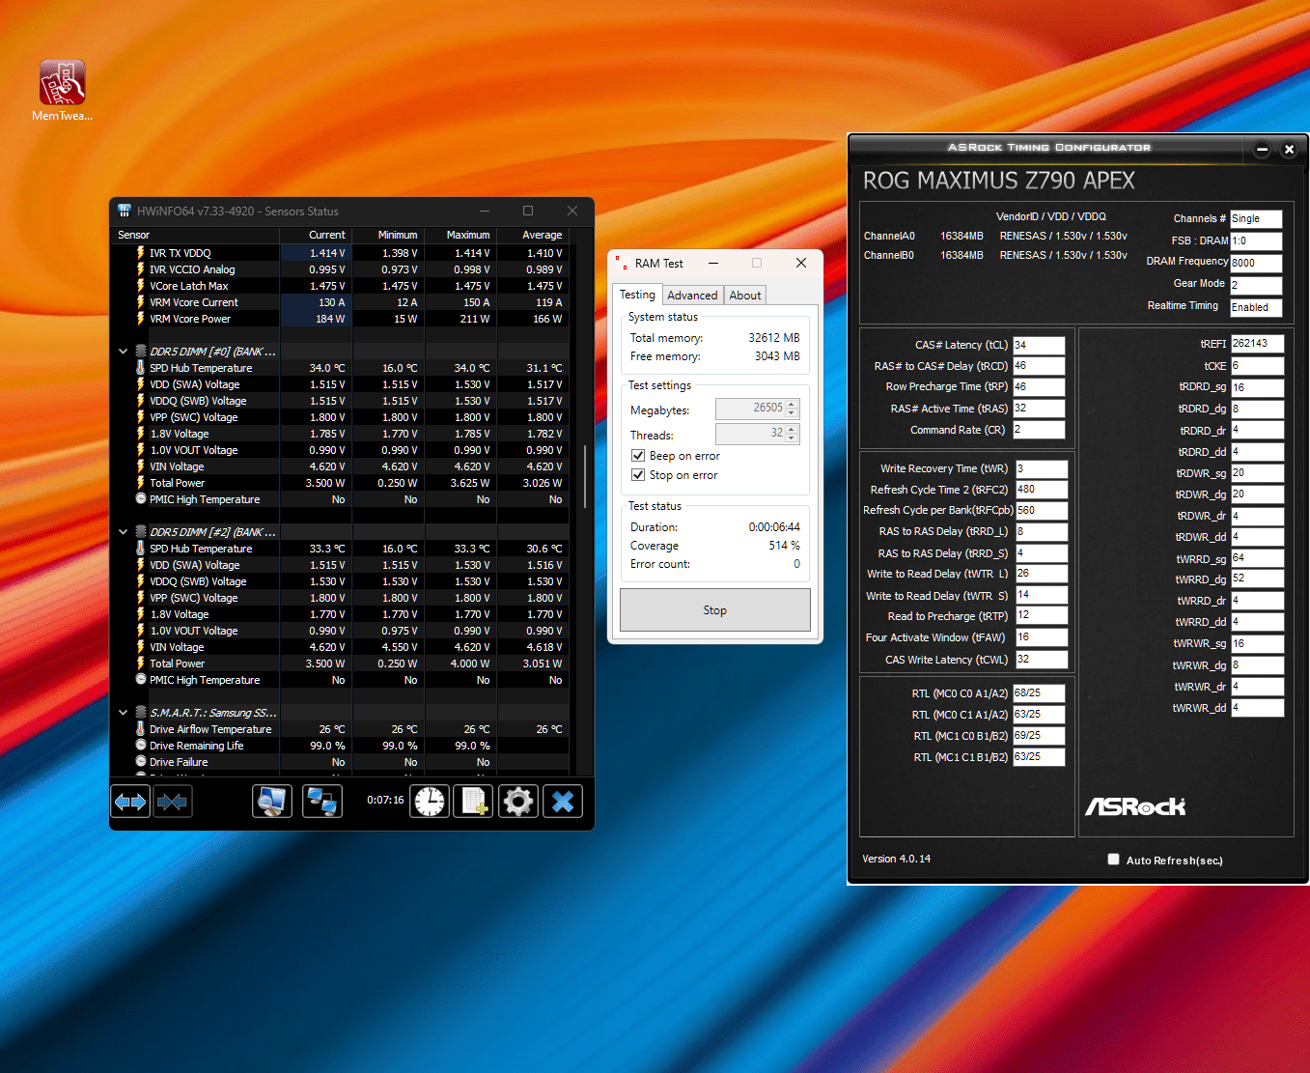Viewport: 1310px width, 1073px height.
Task: Click the thermometer icon on SPD Hub Temperature row of DIMM #0
Action: (141, 368)
